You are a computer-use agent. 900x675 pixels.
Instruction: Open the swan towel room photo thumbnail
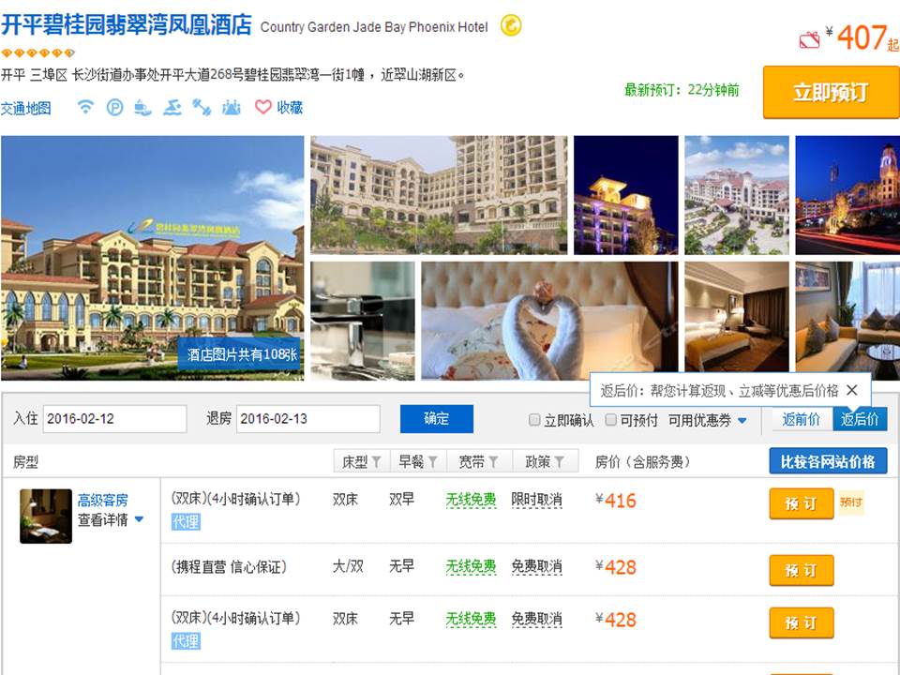(x=548, y=321)
